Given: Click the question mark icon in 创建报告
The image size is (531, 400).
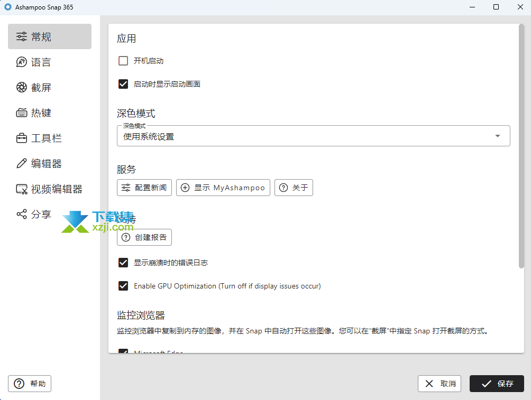Looking at the screenshot, I should (x=126, y=237).
